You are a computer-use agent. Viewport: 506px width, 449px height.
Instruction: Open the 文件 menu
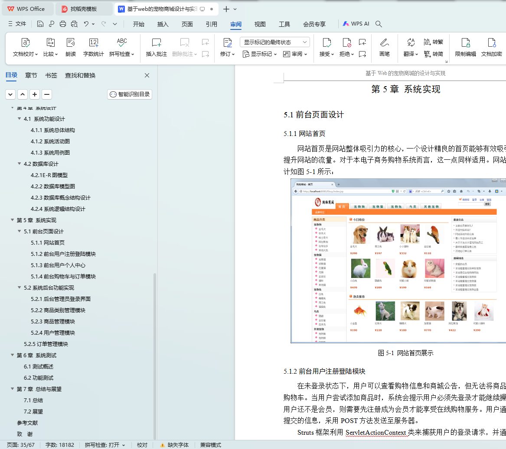[x=17, y=24]
